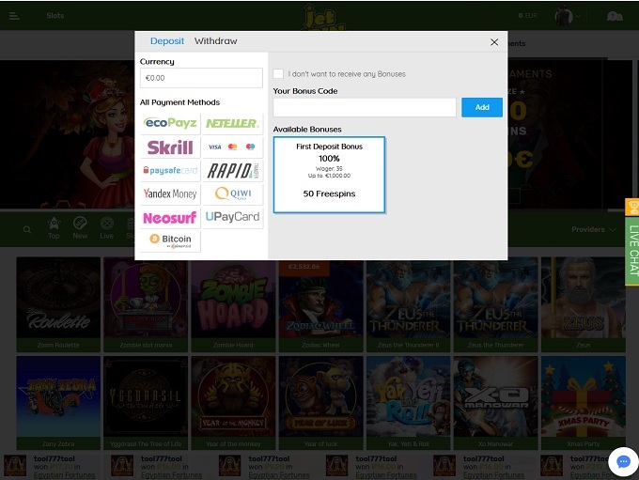Tick "I don't want to receive any Bonuses"
This screenshot has width=639, height=480.
(278, 73)
